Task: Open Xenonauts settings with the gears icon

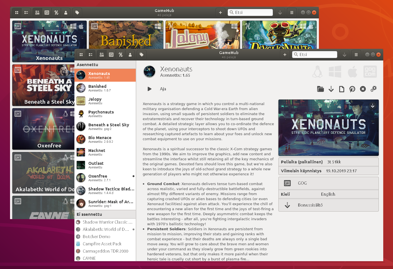Action: [x=373, y=89]
